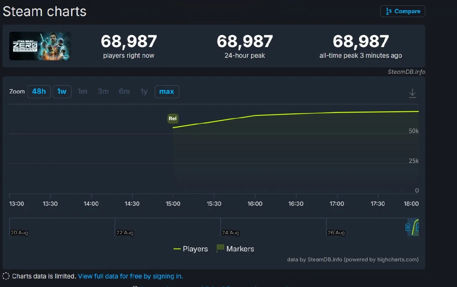Toggle the Markers series in legend
457x287 pixels.
[236, 249]
